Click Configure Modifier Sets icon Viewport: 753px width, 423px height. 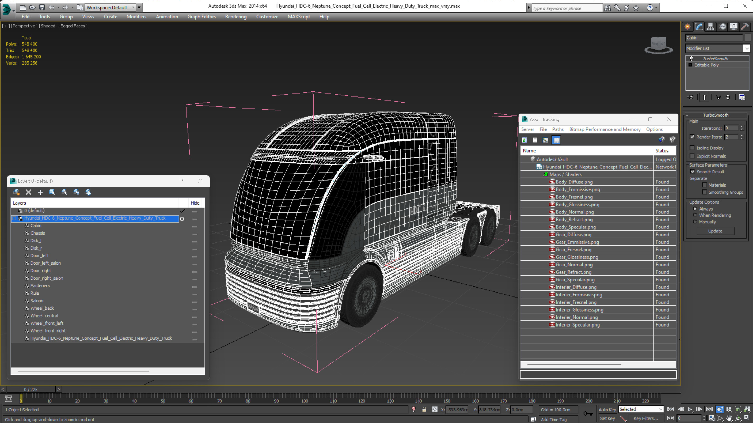click(x=742, y=97)
